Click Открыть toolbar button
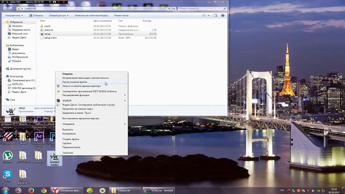Screen dimensions: 345x194 (36, 16)
